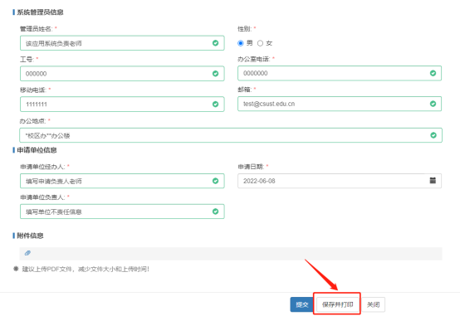Open the 申请日期 date field 2022-06-08

(x=340, y=181)
